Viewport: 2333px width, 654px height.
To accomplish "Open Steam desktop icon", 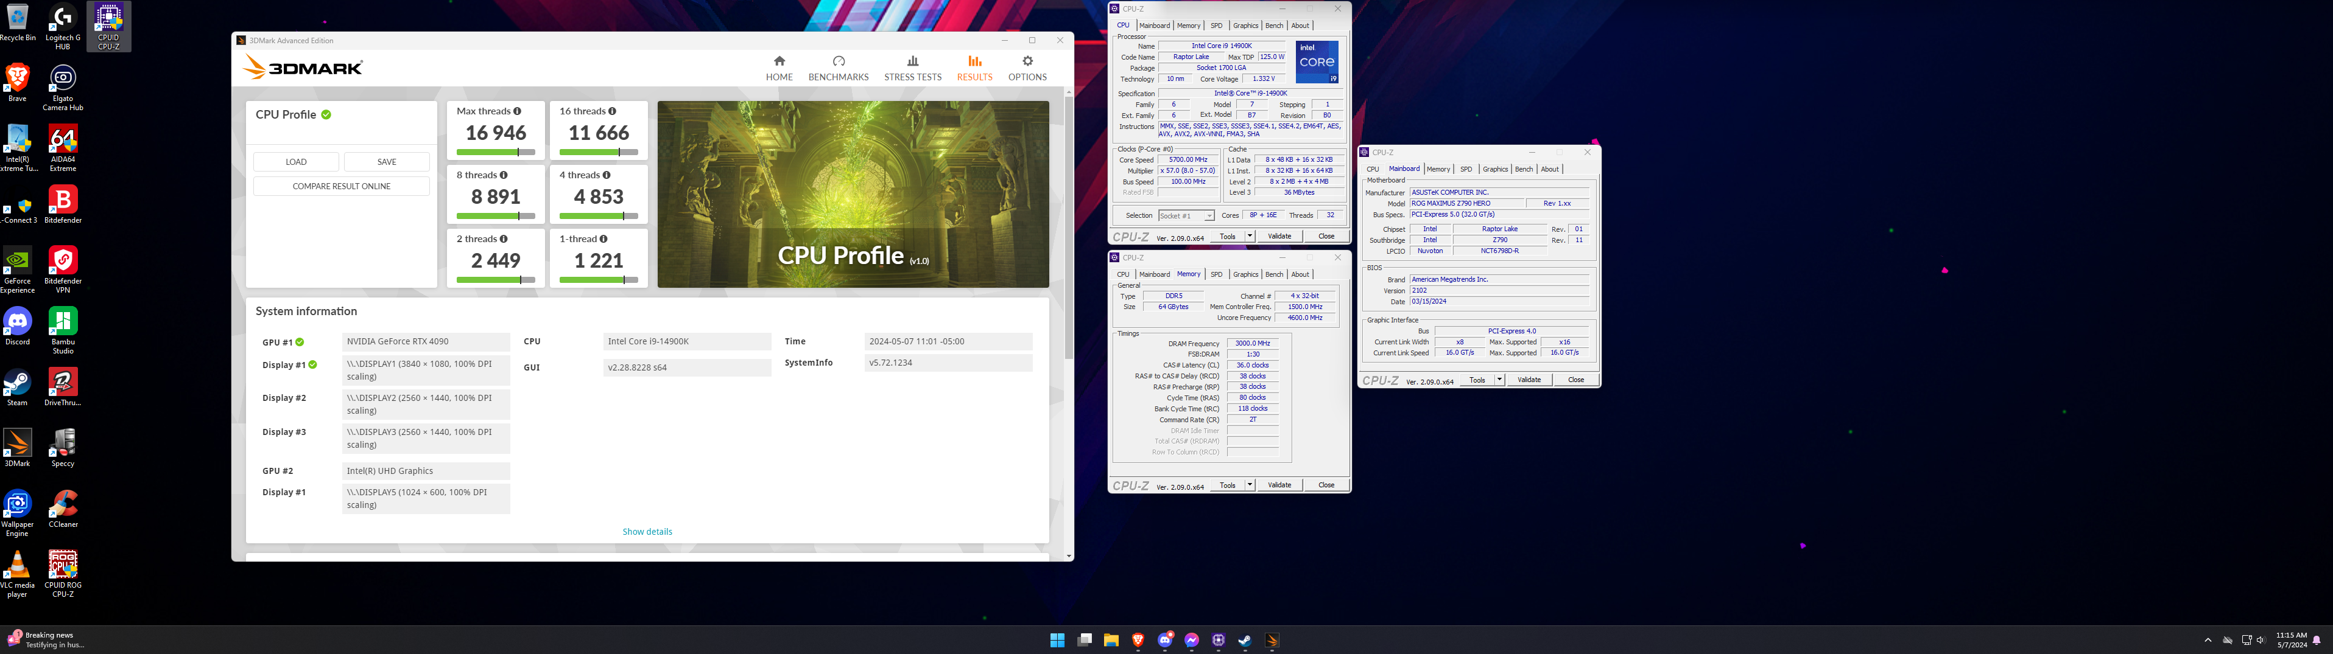I will point(17,387).
